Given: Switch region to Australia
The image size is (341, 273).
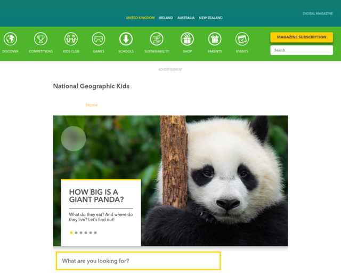Looking at the screenshot, I should point(186,18).
